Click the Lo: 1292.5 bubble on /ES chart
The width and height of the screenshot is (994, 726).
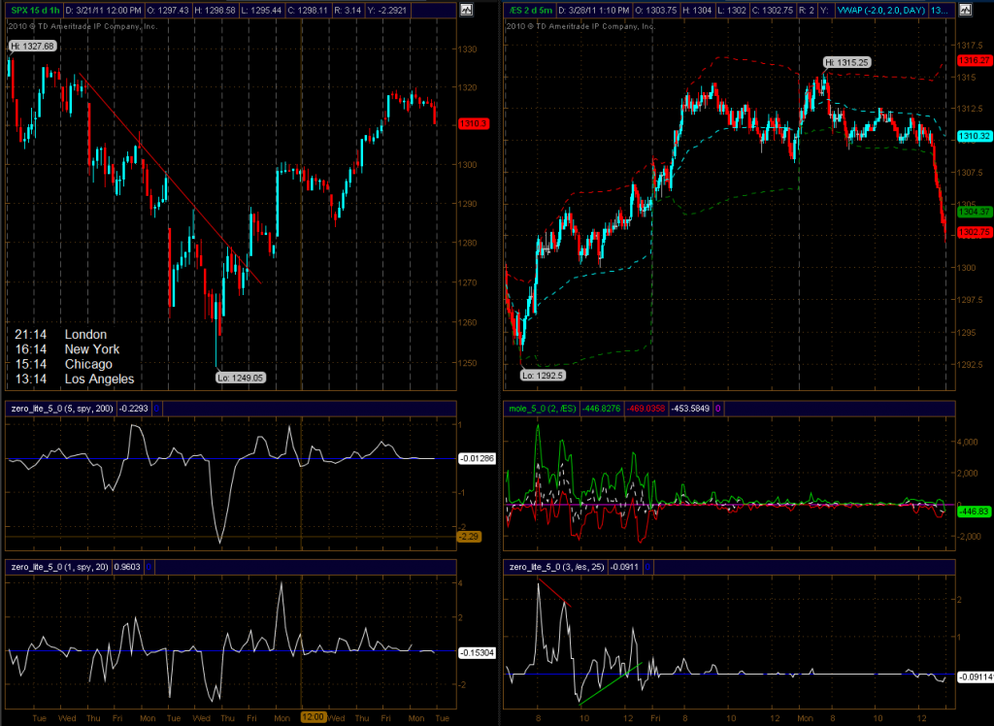click(x=541, y=375)
